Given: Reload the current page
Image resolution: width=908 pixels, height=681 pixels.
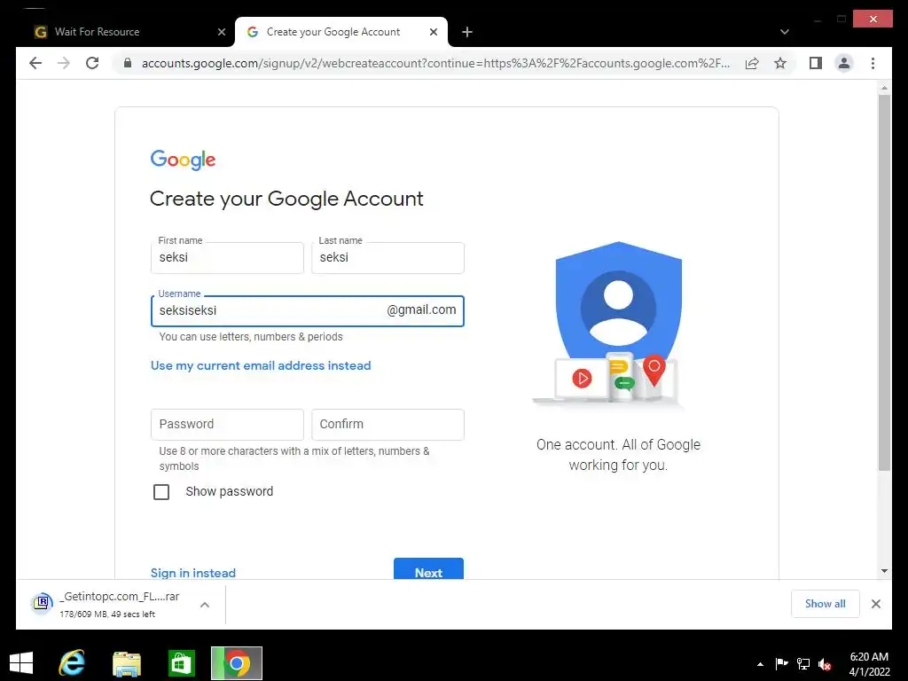Looking at the screenshot, I should click(92, 63).
